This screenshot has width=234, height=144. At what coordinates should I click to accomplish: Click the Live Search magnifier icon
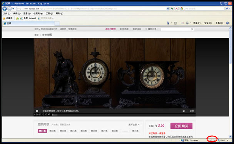(227, 9)
